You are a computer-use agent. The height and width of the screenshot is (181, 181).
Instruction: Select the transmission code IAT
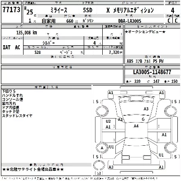click(7, 48)
